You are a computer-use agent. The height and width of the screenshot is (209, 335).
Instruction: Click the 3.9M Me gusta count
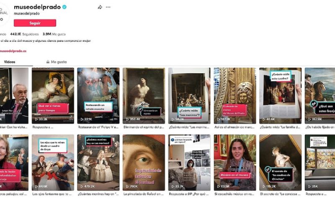click(54, 34)
